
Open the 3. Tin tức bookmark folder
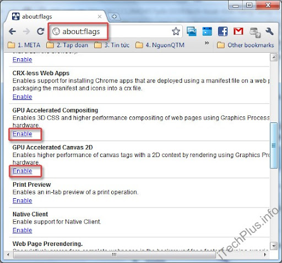(x=112, y=45)
